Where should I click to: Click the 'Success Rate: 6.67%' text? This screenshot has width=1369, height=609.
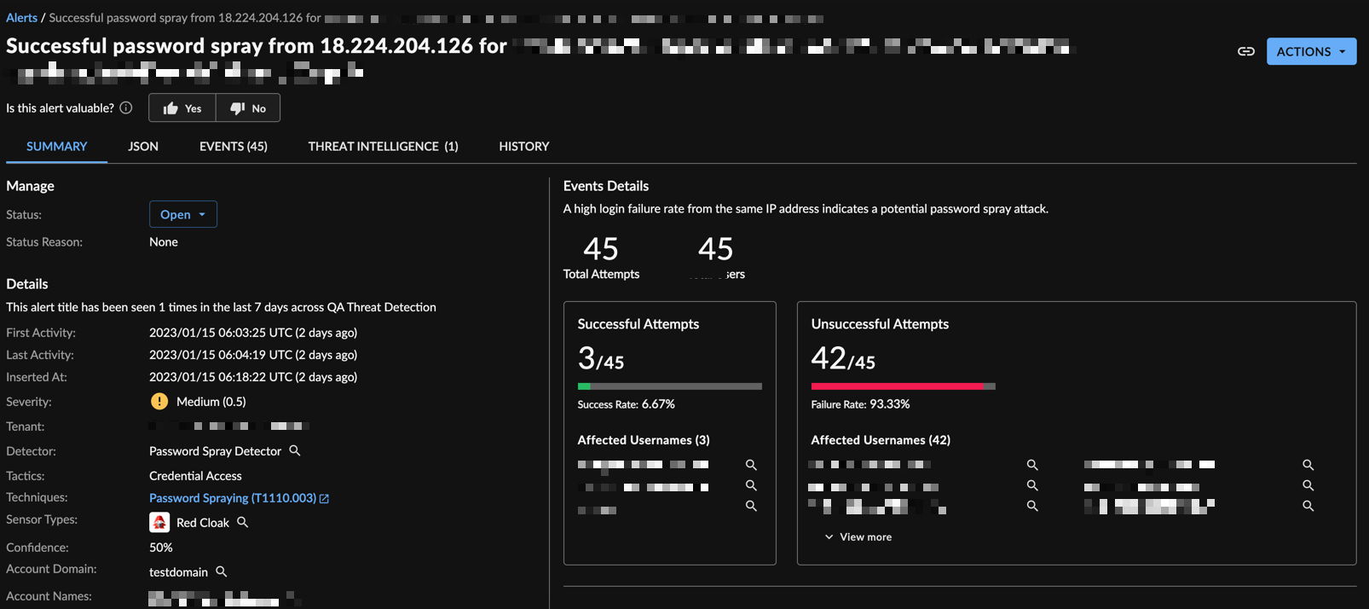(627, 404)
